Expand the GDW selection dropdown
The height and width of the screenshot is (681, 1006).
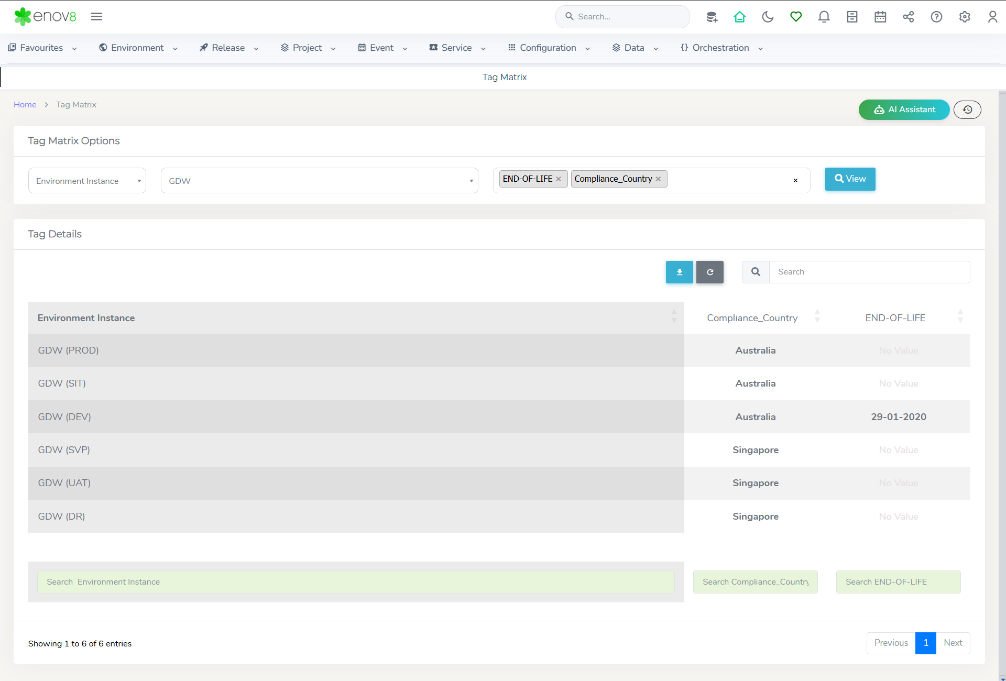point(319,181)
